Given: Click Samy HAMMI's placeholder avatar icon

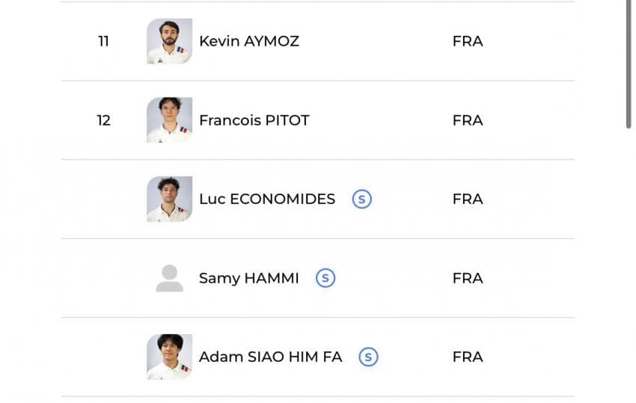Looking at the screenshot, I should [x=170, y=278].
